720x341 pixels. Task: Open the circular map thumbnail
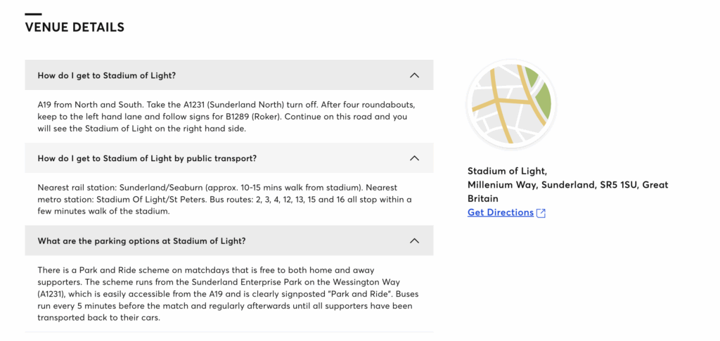tap(511, 104)
